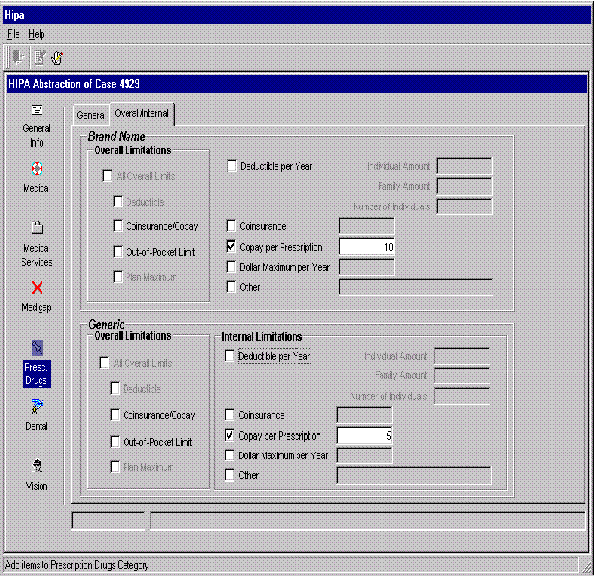Enable Brand Name Coinsurance checkbox
Viewport: 594px width, 577px height.
coord(232,225)
